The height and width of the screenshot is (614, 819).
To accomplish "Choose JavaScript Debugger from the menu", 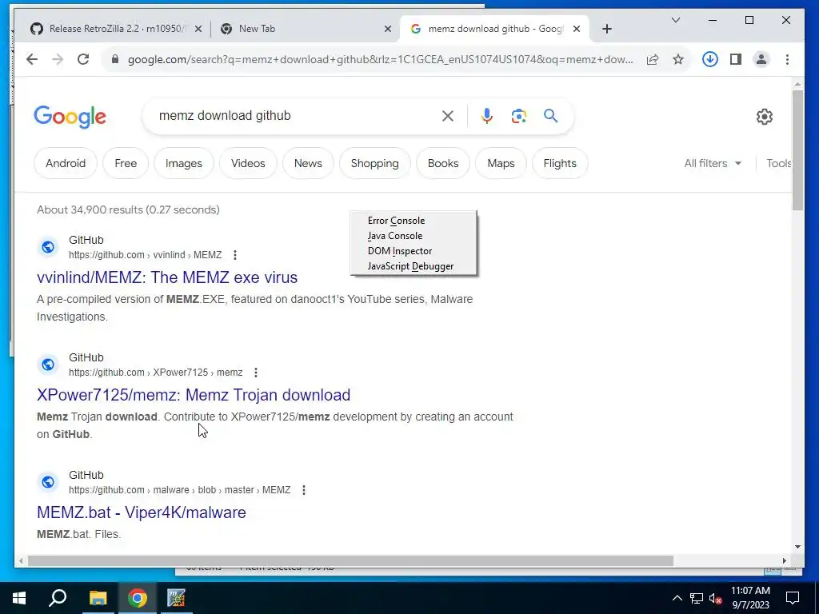I will [x=413, y=265].
